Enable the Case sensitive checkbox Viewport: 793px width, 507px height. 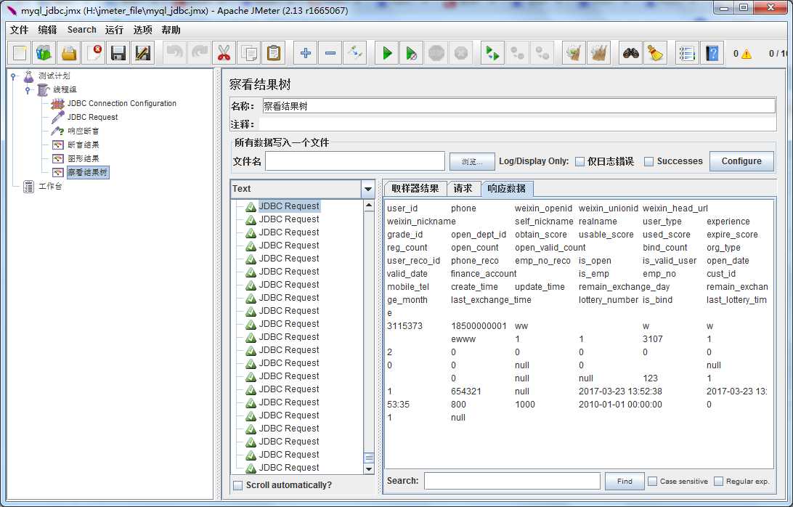[652, 481]
